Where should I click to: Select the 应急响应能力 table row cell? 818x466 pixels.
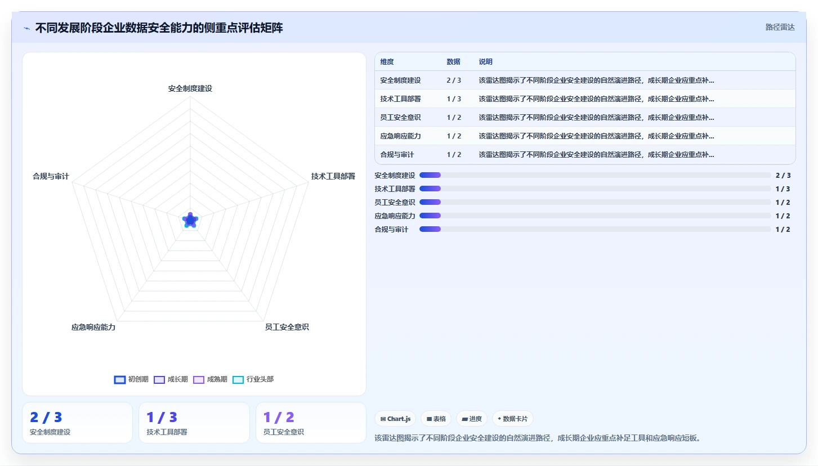(x=400, y=136)
